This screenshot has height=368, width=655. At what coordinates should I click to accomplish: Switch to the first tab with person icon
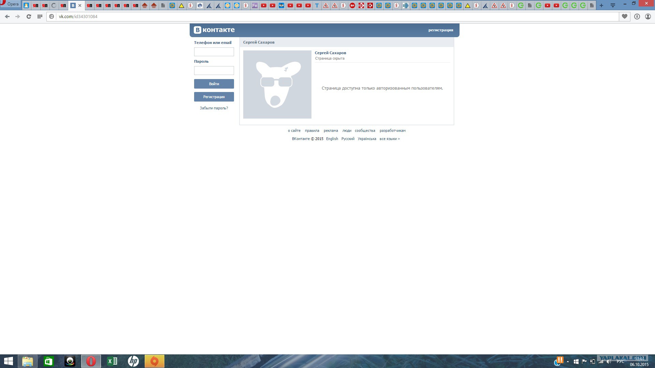[x=26, y=5]
